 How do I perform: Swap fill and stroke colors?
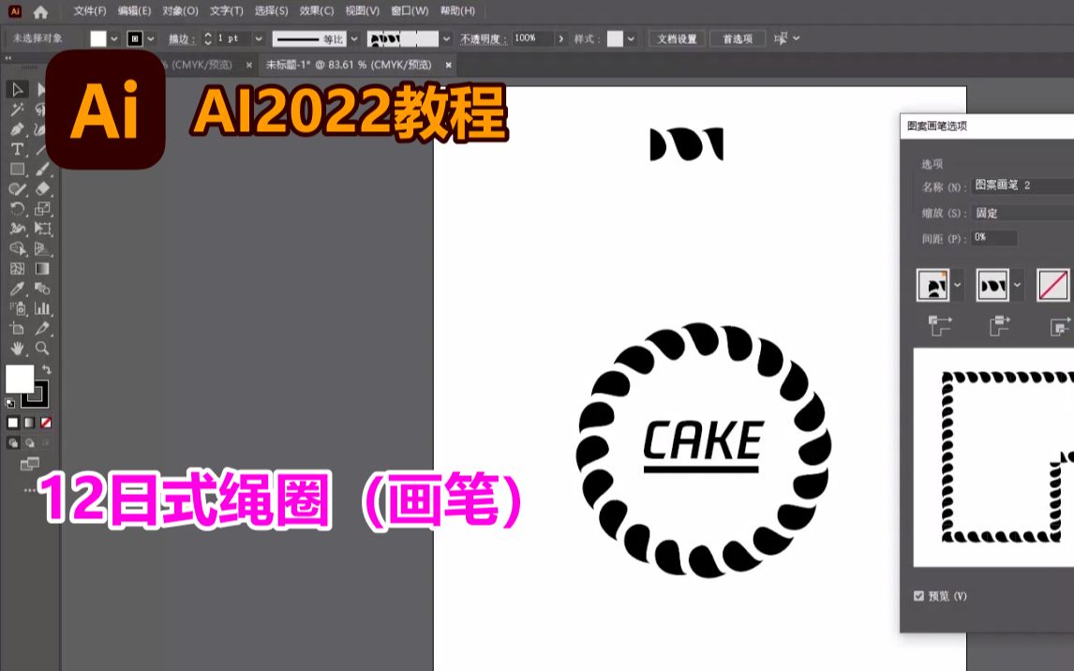47,369
